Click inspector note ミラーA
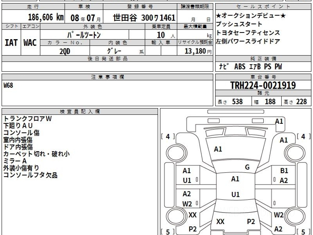 tap(15, 161)
